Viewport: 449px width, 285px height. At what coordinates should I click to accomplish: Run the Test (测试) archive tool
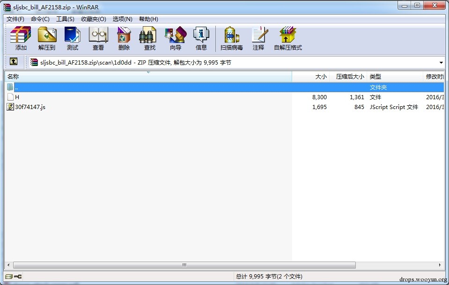tap(72, 39)
